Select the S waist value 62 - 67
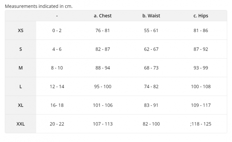This screenshot has width=232, height=142. [151, 49]
